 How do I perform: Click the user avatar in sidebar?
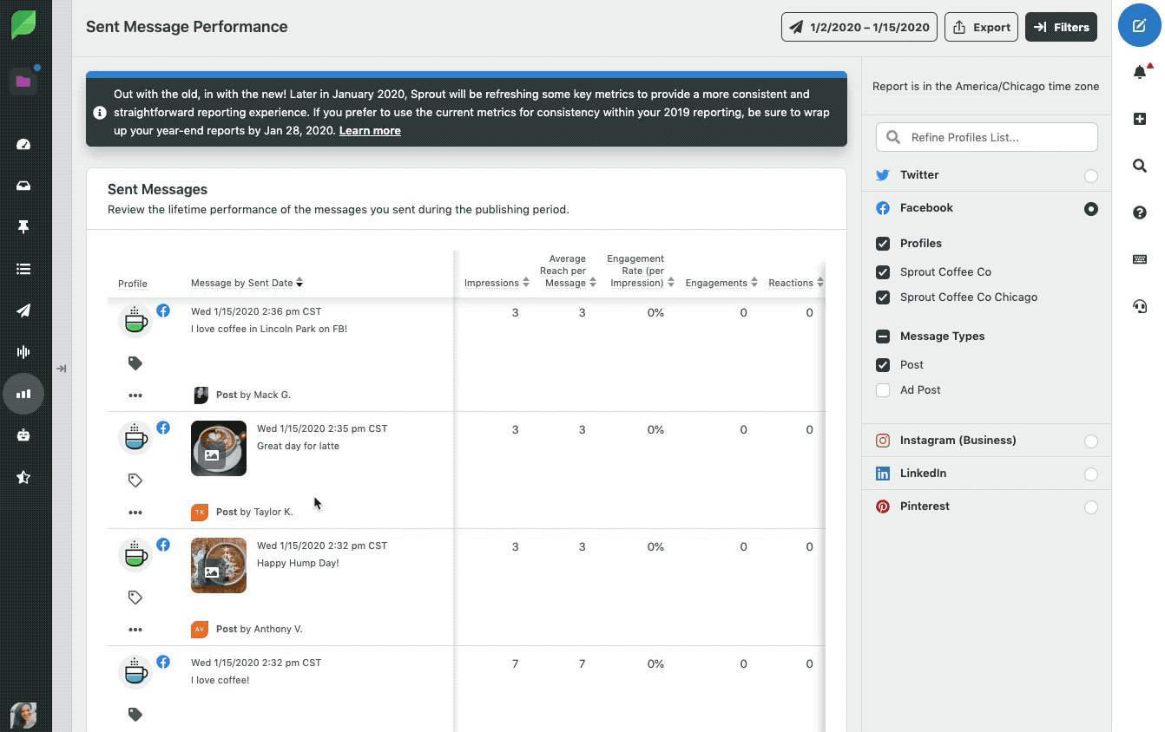click(x=23, y=716)
